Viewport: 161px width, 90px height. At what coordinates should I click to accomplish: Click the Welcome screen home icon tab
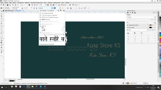pos(3,10)
